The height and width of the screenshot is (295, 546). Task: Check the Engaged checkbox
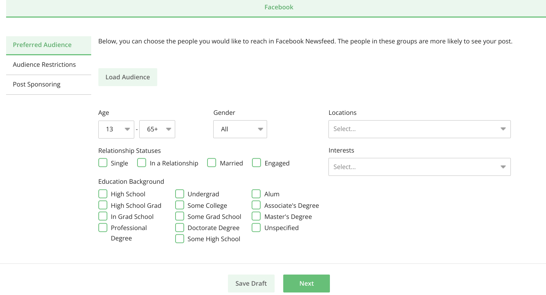coord(257,163)
